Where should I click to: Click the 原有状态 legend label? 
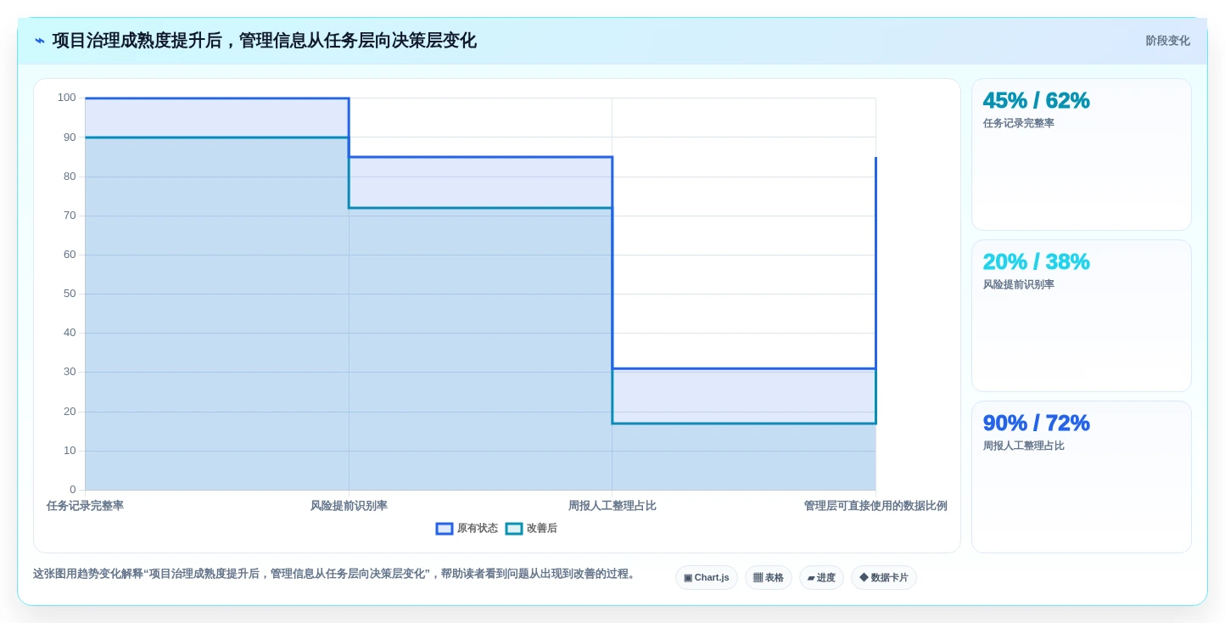coord(478,529)
